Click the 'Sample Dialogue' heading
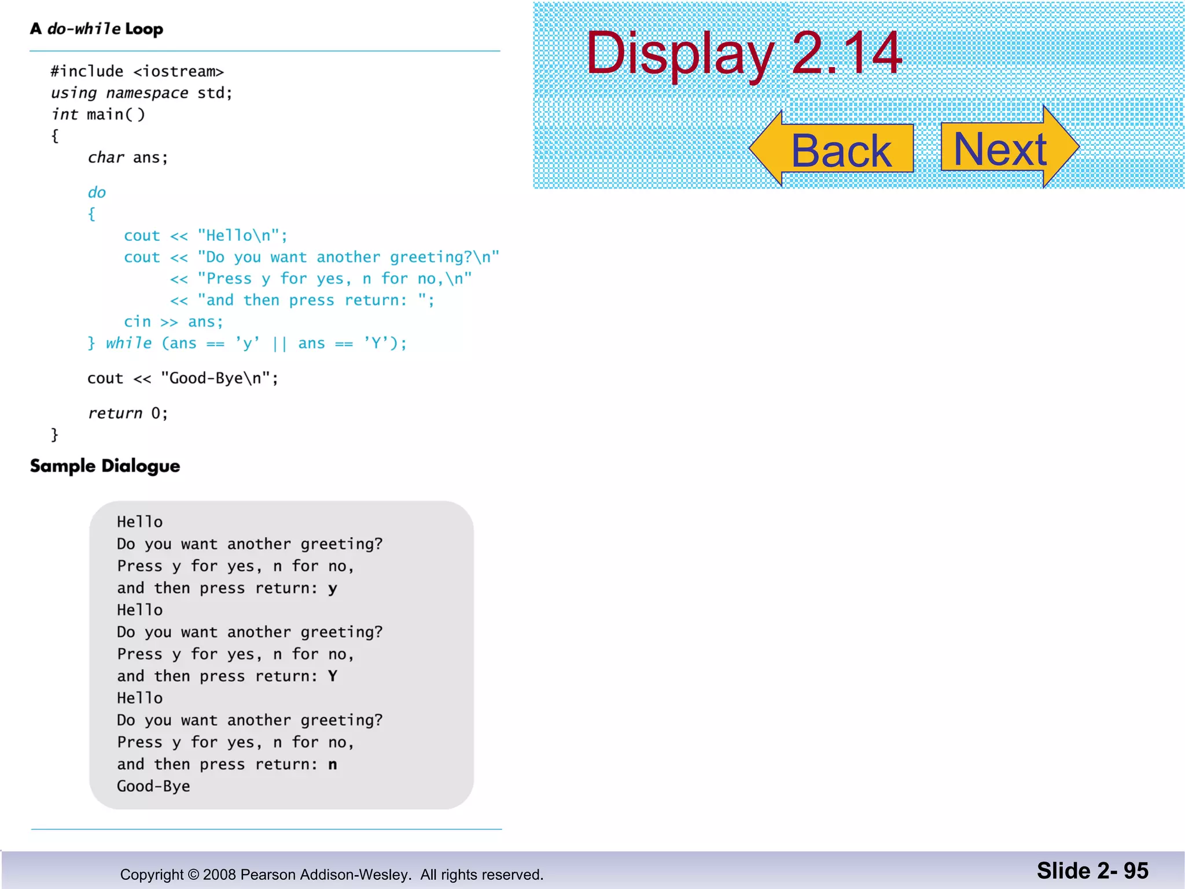Image resolution: width=1185 pixels, height=889 pixels. click(105, 466)
